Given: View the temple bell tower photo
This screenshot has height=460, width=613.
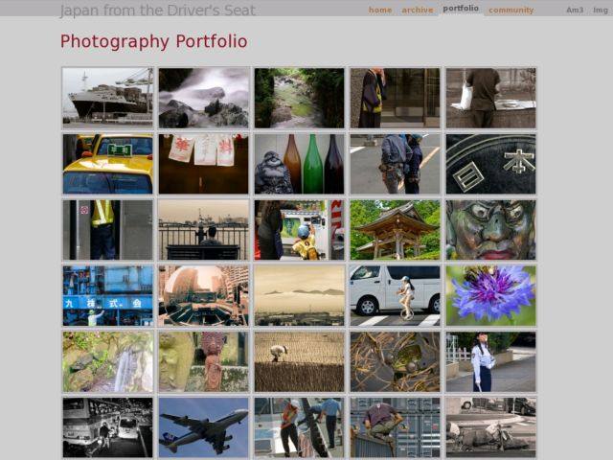Looking at the screenshot, I should tap(396, 230).
